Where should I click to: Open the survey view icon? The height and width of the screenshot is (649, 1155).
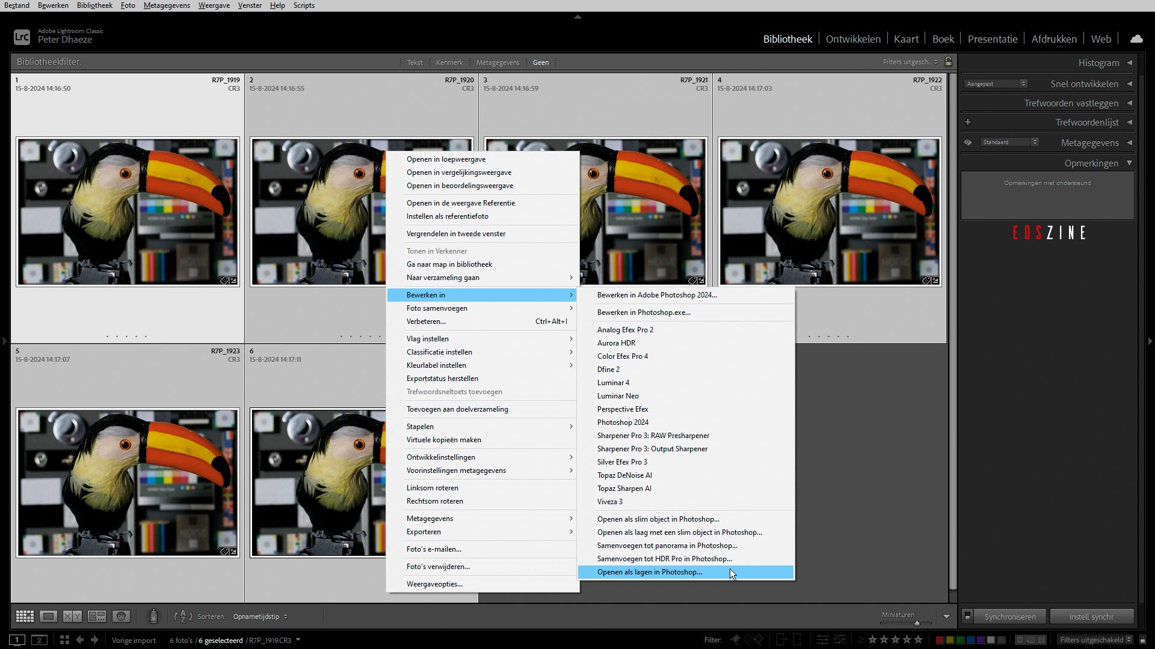[96, 616]
